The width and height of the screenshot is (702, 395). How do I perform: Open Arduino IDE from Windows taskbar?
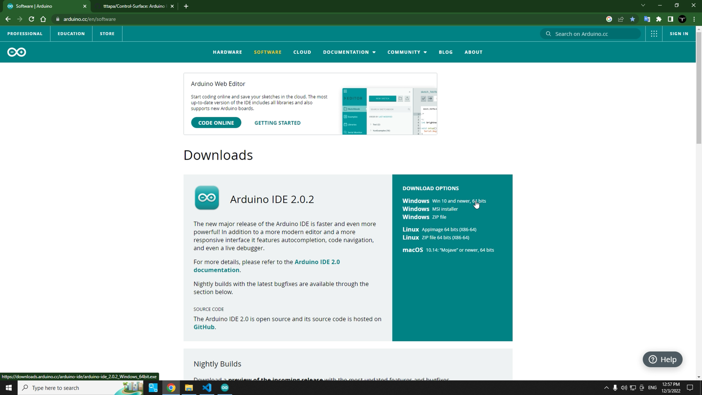point(225,388)
